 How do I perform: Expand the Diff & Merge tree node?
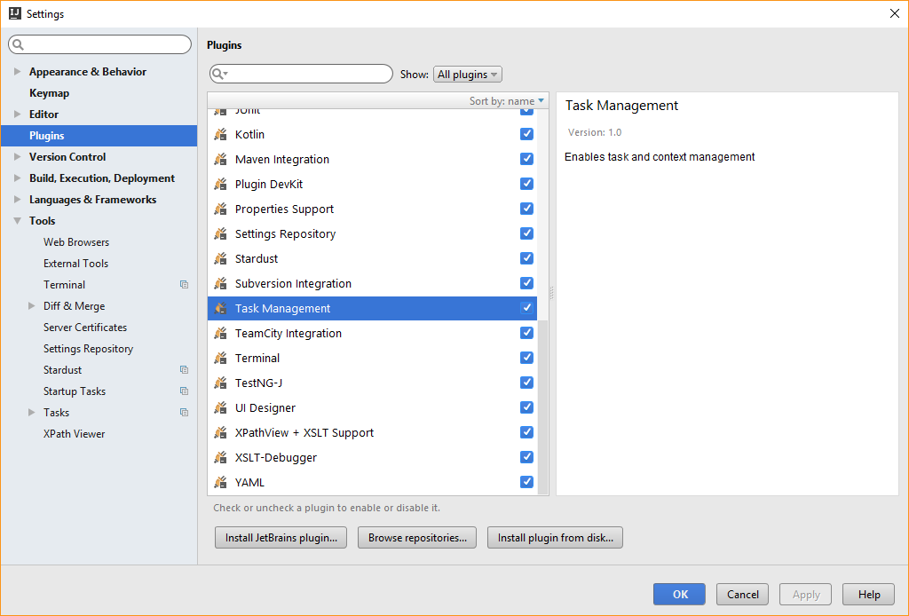click(x=32, y=306)
